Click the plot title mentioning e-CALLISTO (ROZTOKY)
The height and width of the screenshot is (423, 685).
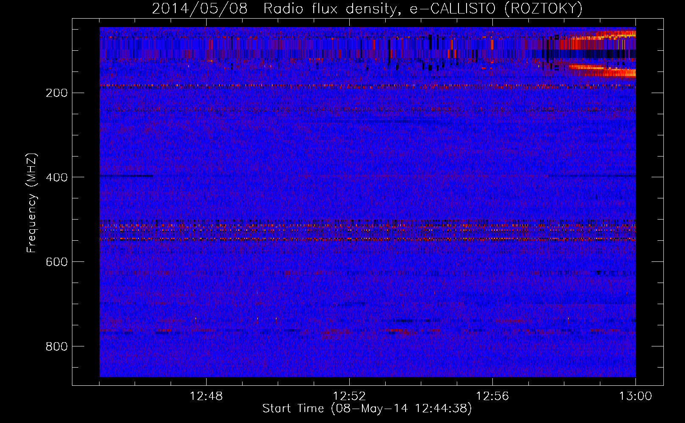367,8
